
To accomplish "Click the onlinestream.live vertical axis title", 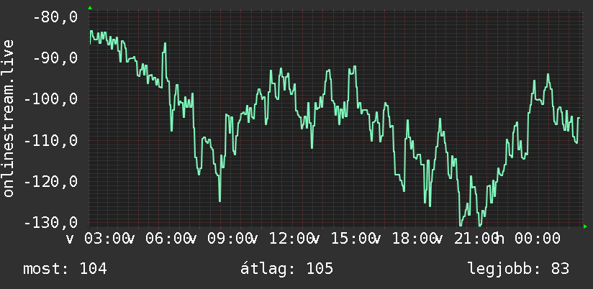I will (9, 118).
